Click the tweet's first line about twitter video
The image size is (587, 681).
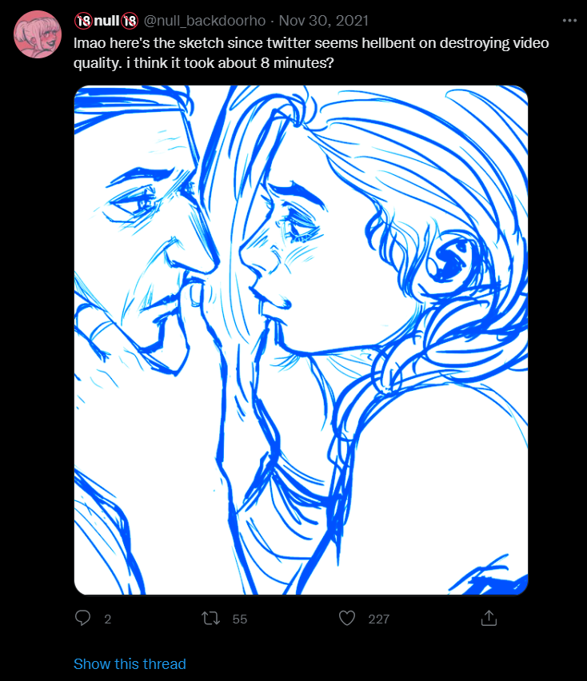[x=311, y=43]
